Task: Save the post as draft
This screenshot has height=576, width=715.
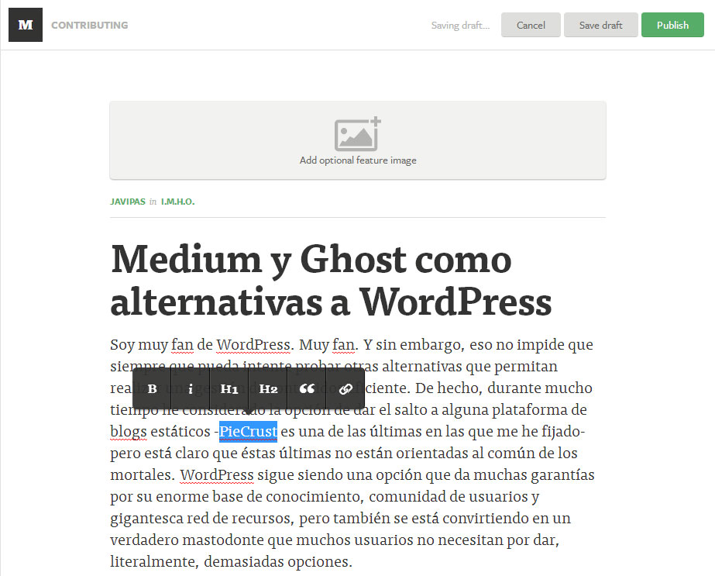Action: (600, 25)
